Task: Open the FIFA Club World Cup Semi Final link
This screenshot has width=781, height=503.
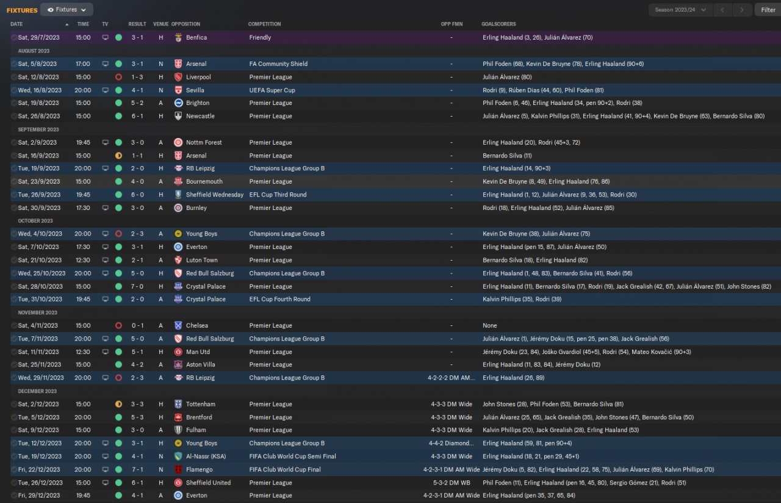Action: coord(293,456)
